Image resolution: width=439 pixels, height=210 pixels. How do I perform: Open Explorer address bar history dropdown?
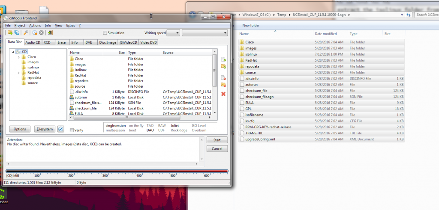[x=402, y=15]
